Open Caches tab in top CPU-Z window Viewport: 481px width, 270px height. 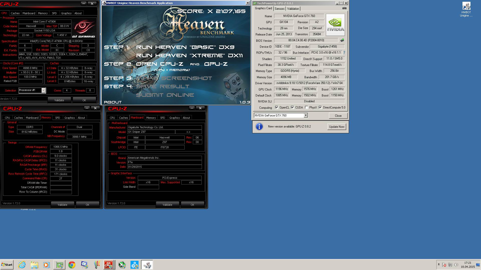(15, 13)
